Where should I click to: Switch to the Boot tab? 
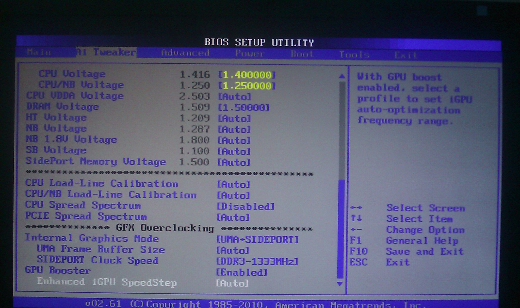(302, 54)
